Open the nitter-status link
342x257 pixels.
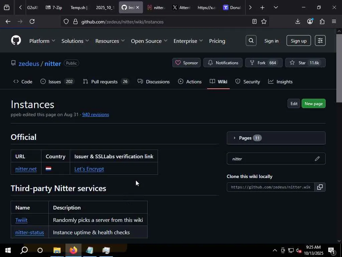click(30, 232)
